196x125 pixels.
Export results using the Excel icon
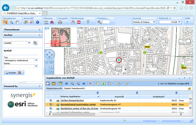pyautogui.click(x=103, y=83)
